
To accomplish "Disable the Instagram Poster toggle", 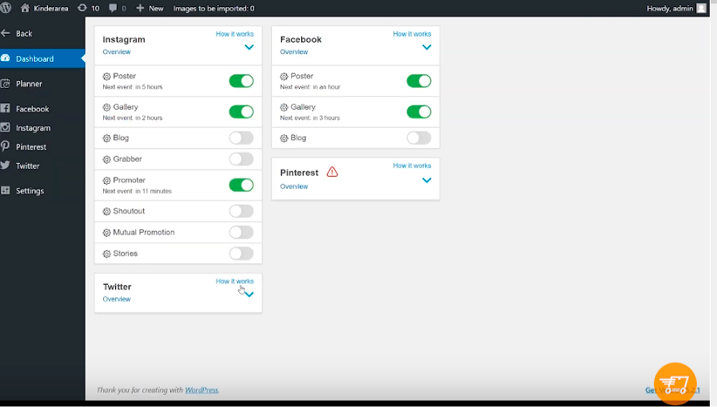I will (241, 81).
